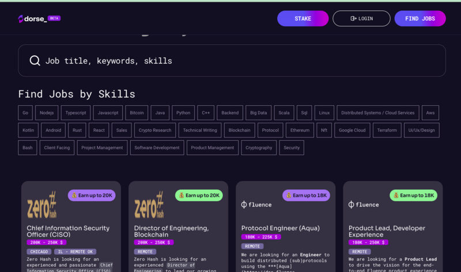Open the LOGIN button
Image resolution: width=461 pixels, height=272 pixels.
point(361,18)
